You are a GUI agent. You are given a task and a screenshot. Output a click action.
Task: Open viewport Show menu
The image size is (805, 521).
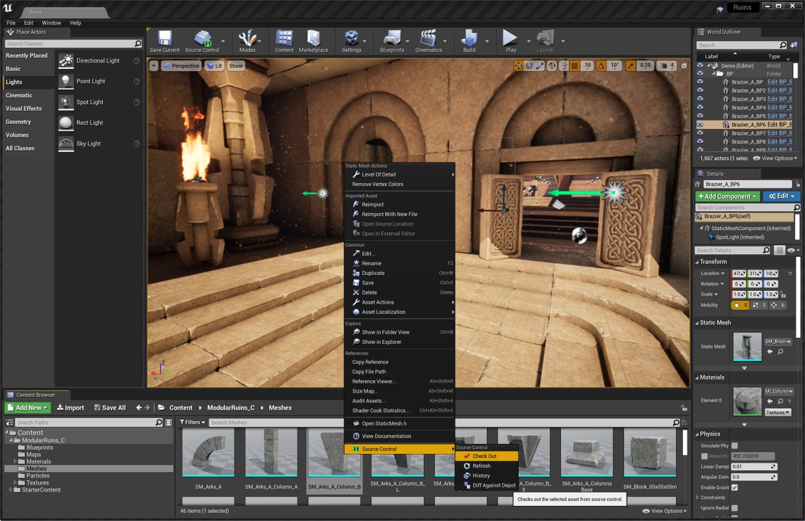tap(236, 66)
